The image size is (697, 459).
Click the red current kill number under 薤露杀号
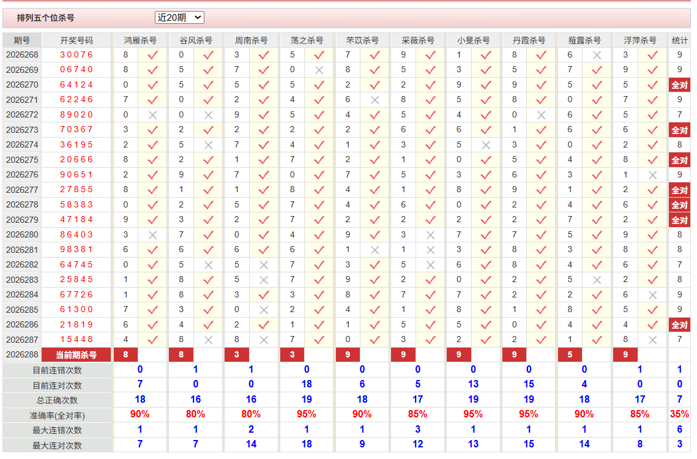coord(570,355)
